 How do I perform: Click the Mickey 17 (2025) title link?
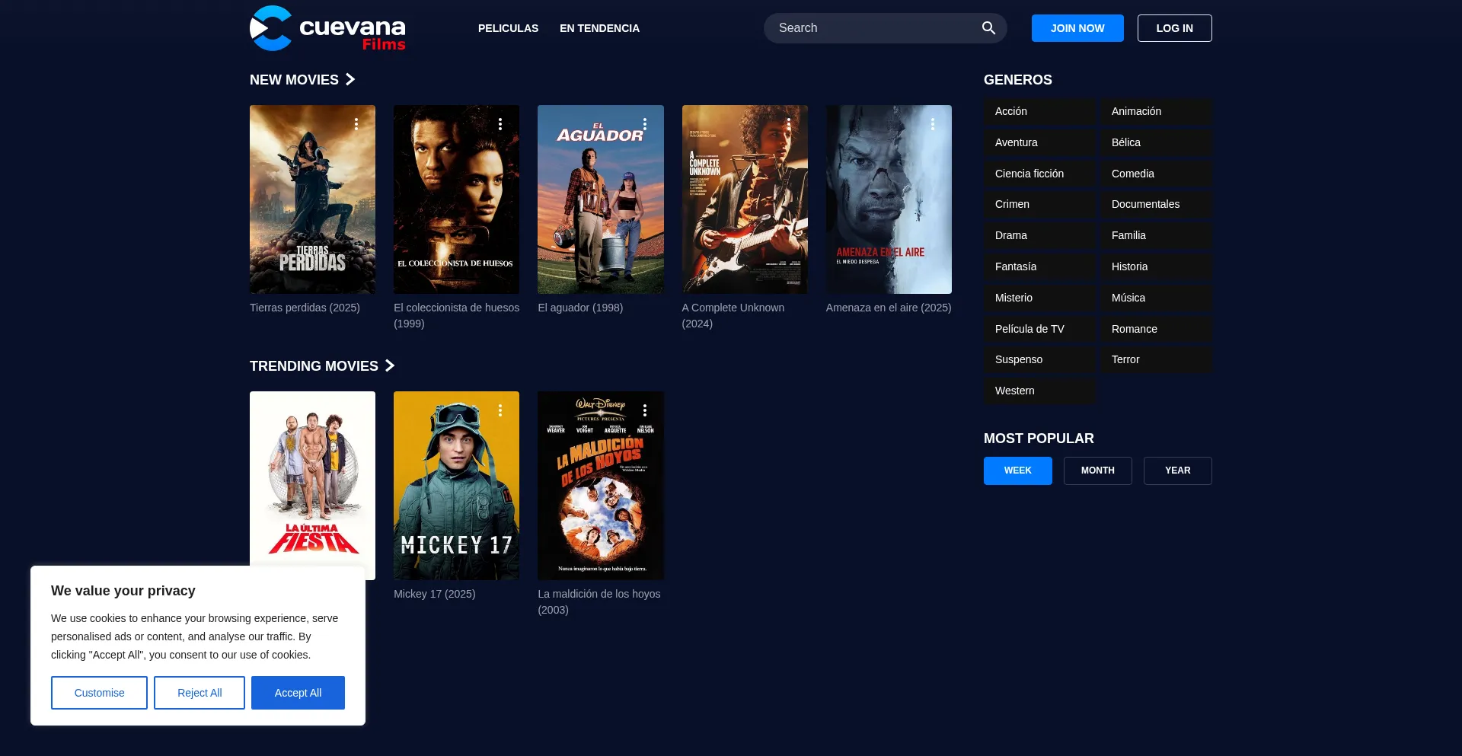click(434, 594)
